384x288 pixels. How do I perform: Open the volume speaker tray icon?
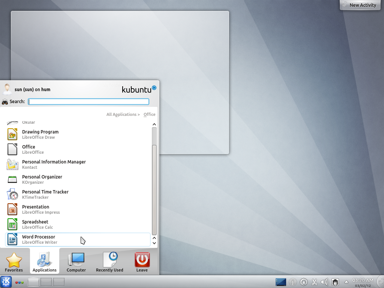tap(324, 282)
